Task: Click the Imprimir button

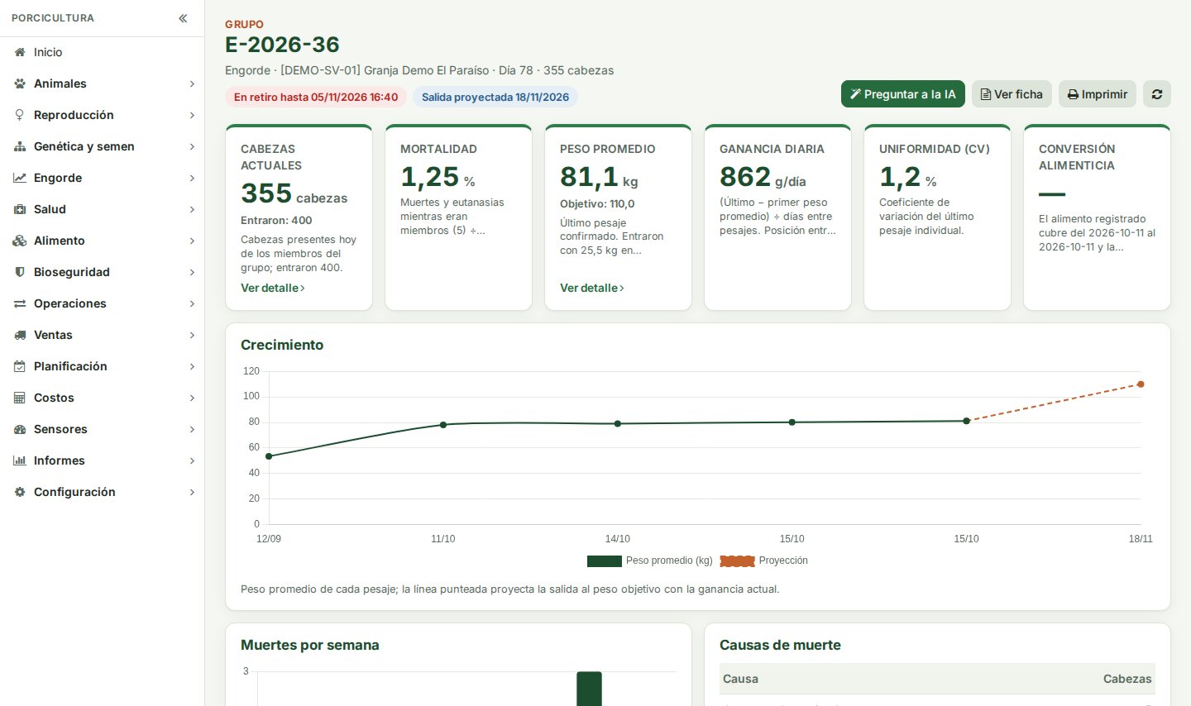Action: coord(1098,94)
